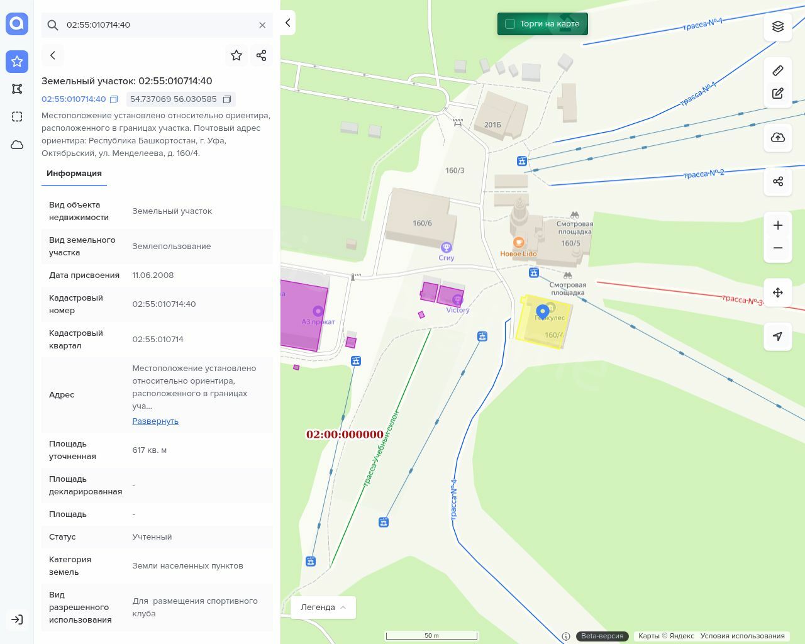Click the geolocation arrow button
805x644 pixels.
pyautogui.click(x=778, y=336)
